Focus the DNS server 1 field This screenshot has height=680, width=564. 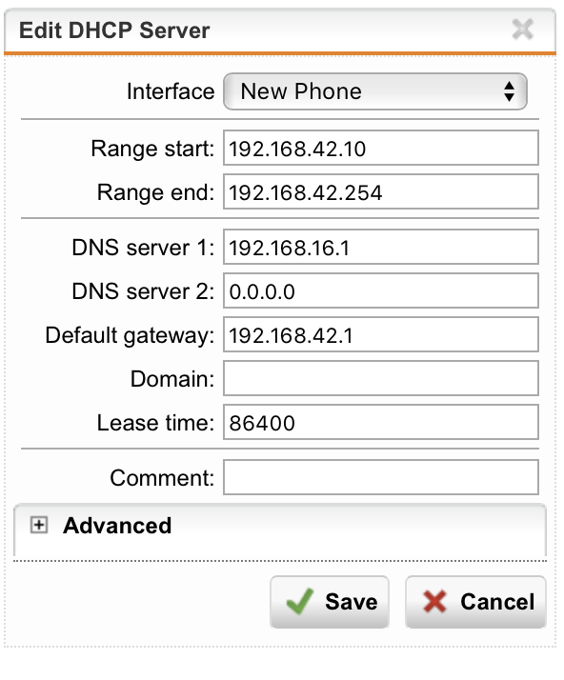tap(381, 248)
